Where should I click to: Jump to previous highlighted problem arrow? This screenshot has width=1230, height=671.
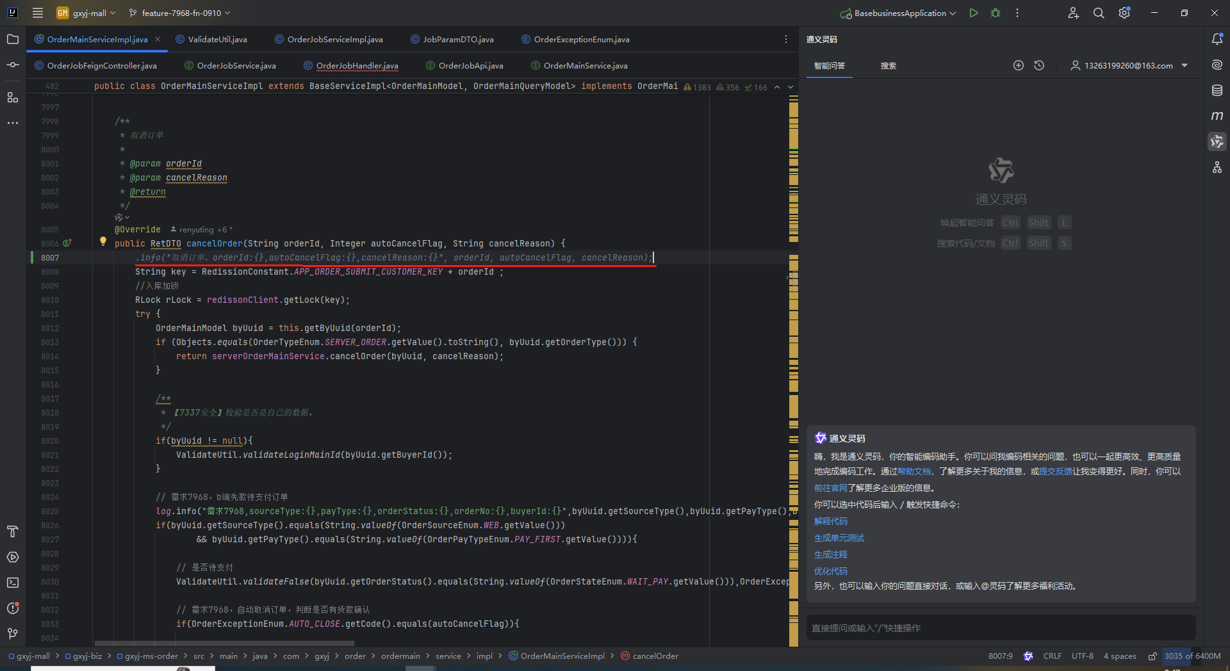[777, 87]
